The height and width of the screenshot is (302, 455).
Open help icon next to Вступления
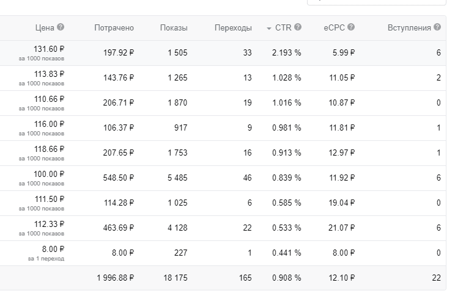click(x=437, y=27)
